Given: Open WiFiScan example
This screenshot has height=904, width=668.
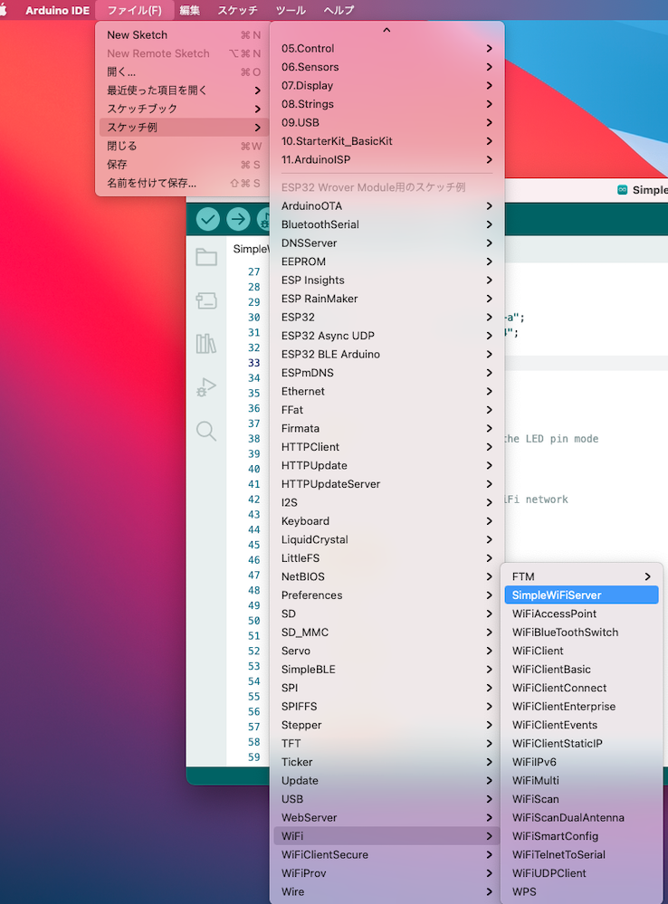Looking at the screenshot, I should 581,799.
